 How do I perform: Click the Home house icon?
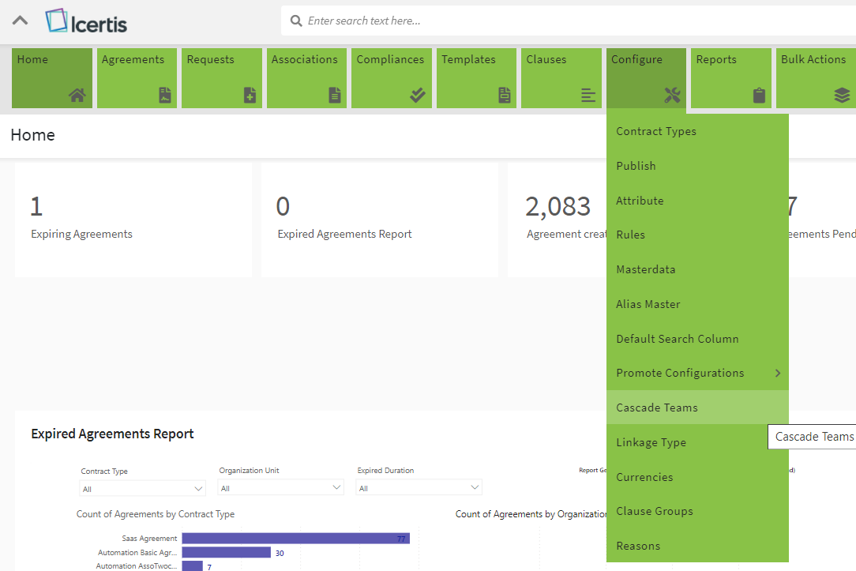click(x=77, y=96)
